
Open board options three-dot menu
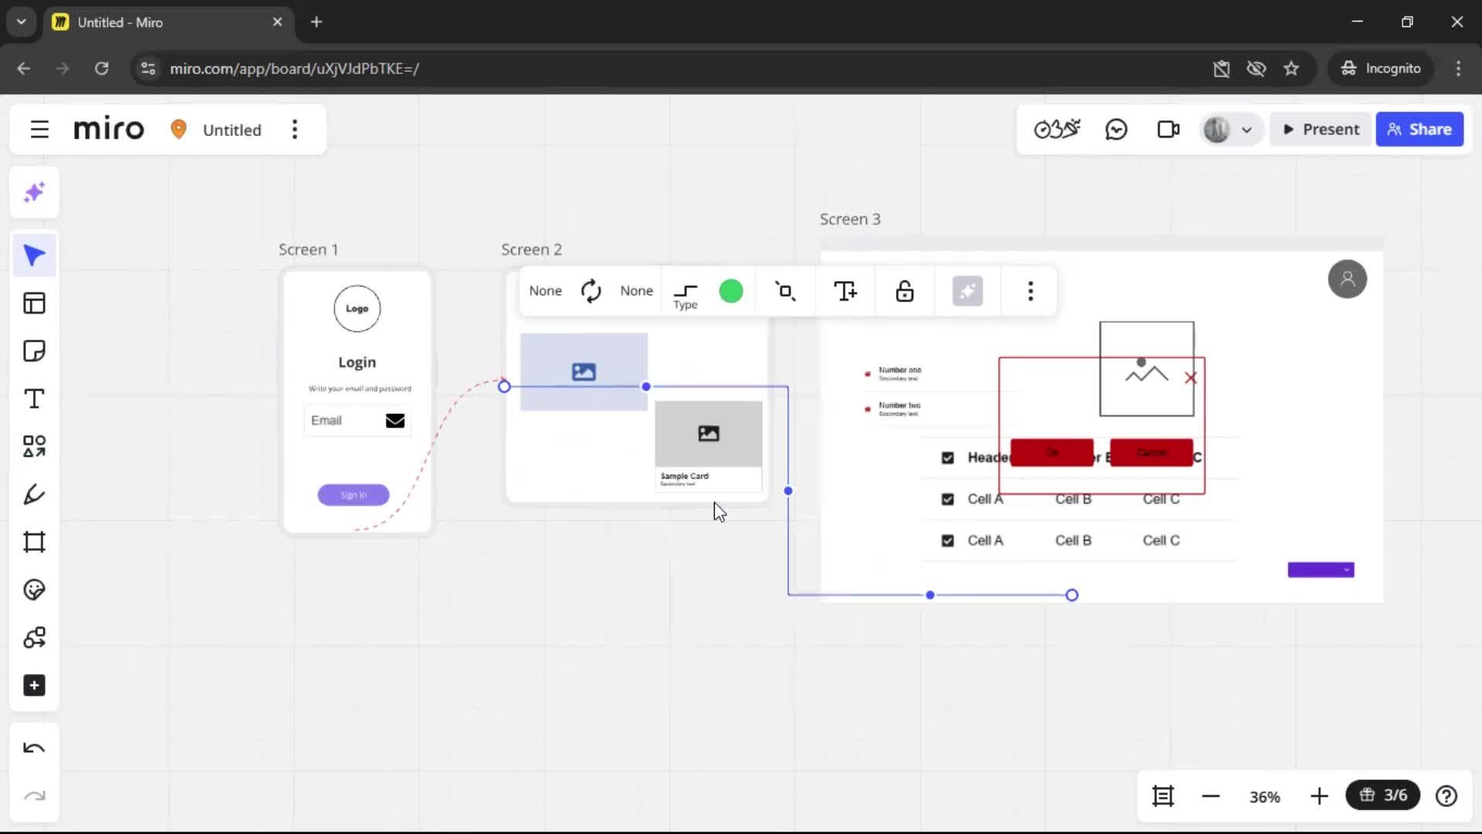(x=295, y=130)
